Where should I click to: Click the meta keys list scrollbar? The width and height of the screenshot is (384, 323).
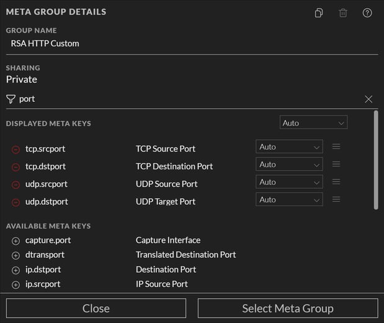click(x=375, y=160)
